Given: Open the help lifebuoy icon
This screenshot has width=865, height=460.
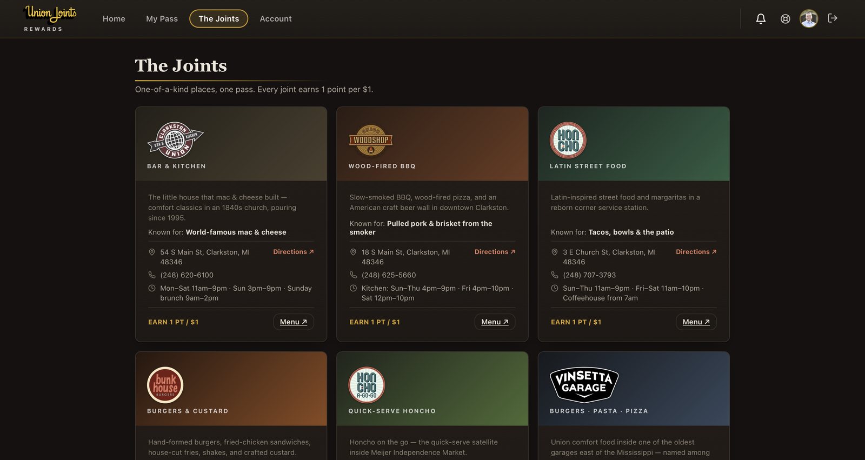Looking at the screenshot, I should tap(786, 19).
